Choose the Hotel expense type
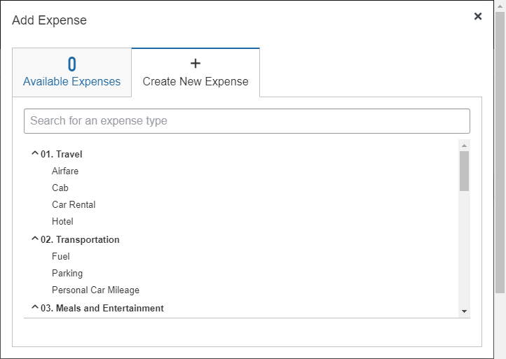Viewport: 506px width, 359px height. pyautogui.click(x=62, y=221)
